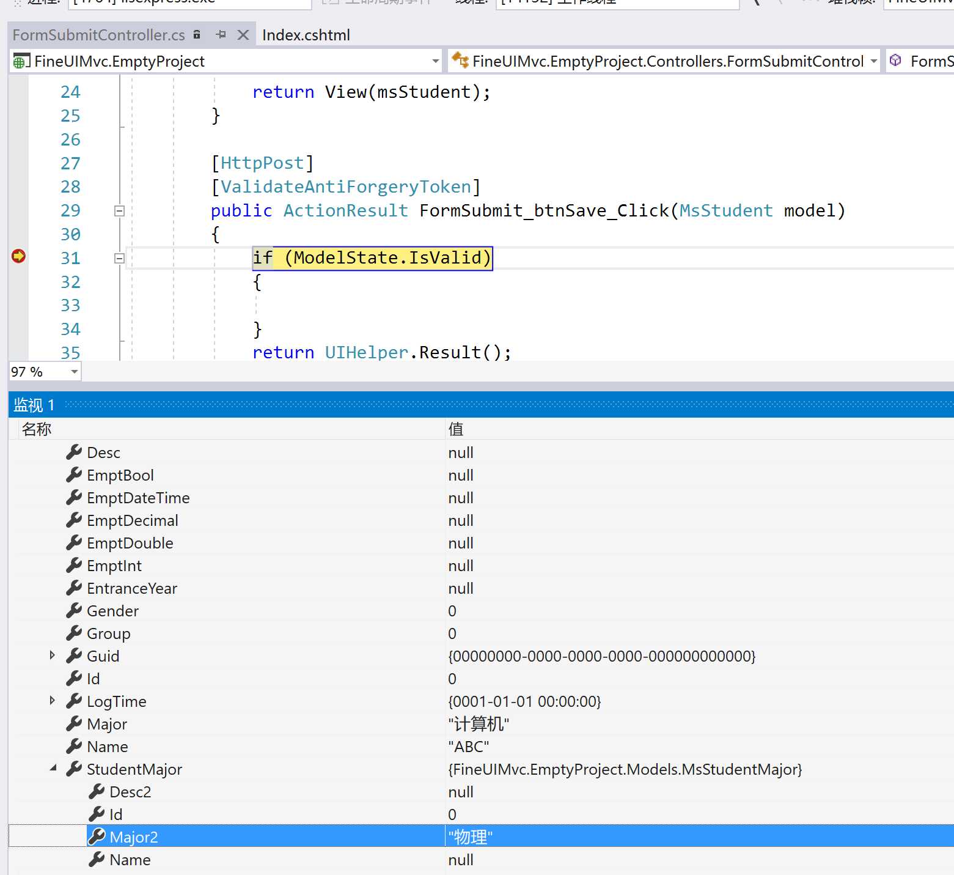Click the wrench icon beside EmptDateTime
Viewport: 954px width, 875px height.
coord(74,497)
